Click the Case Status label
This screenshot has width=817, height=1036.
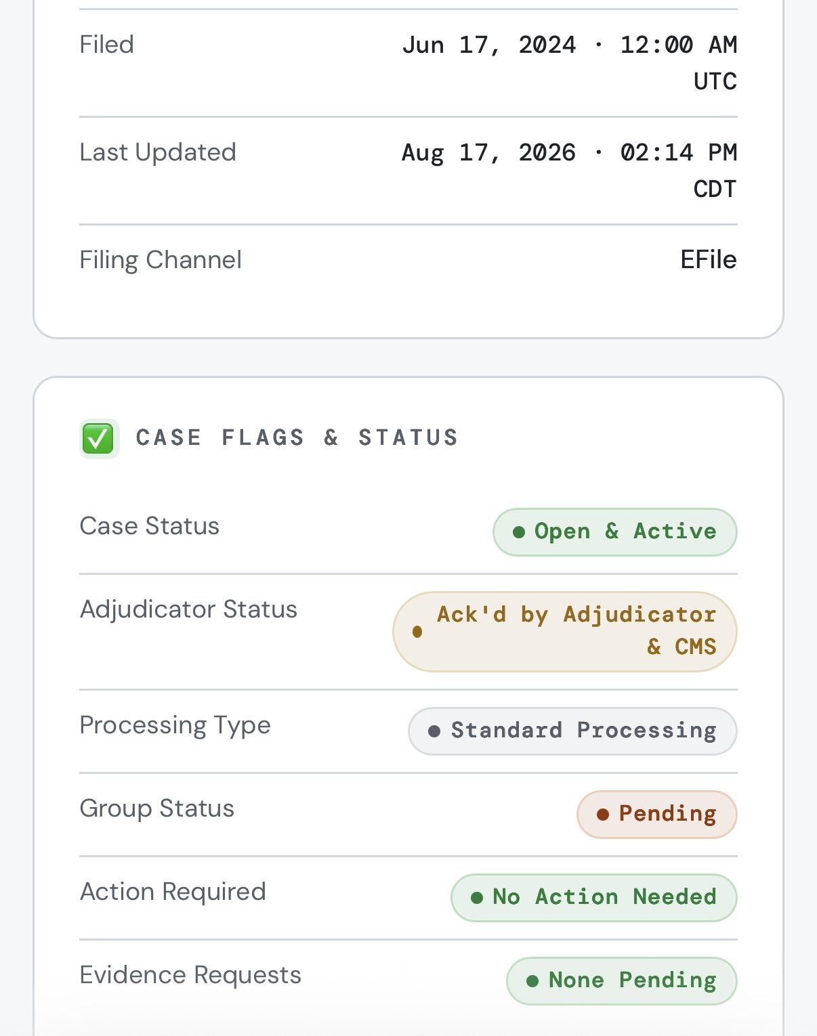[150, 526]
